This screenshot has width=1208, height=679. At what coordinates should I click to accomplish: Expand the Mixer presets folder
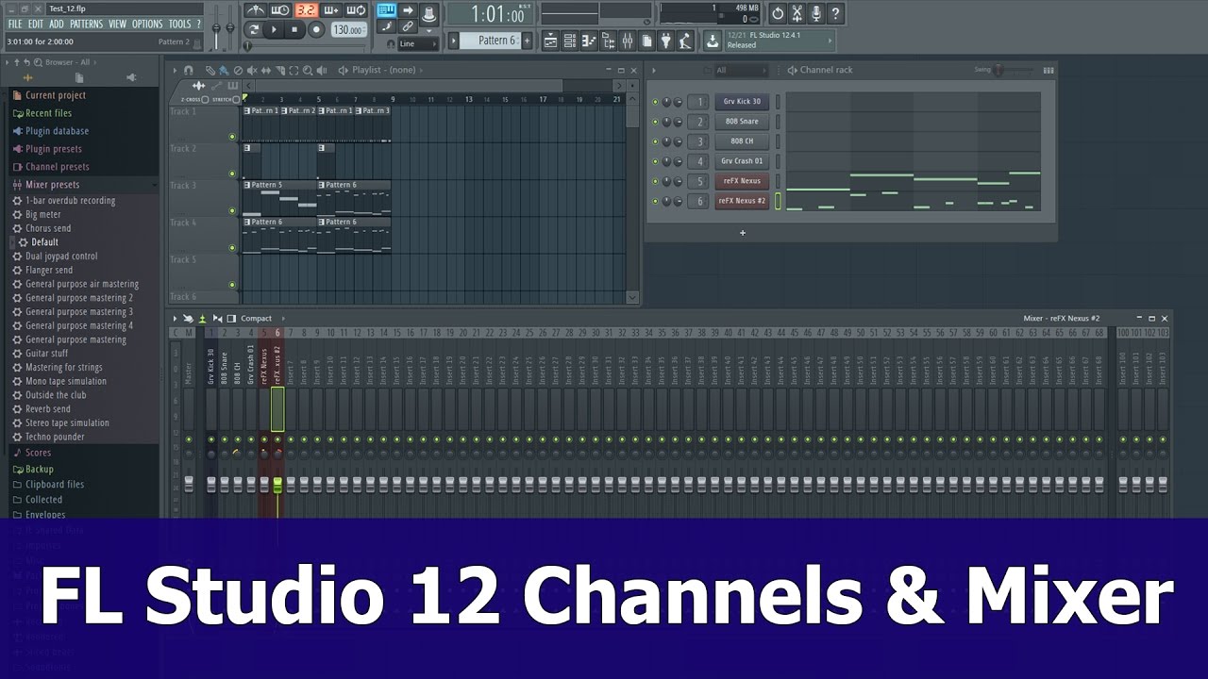pyautogui.click(x=52, y=185)
